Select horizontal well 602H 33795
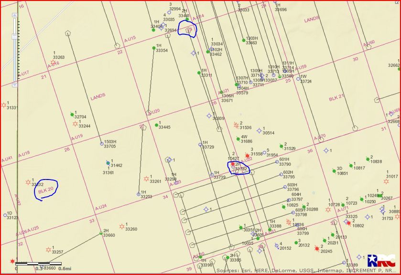401x275 pixels. tap(282, 175)
